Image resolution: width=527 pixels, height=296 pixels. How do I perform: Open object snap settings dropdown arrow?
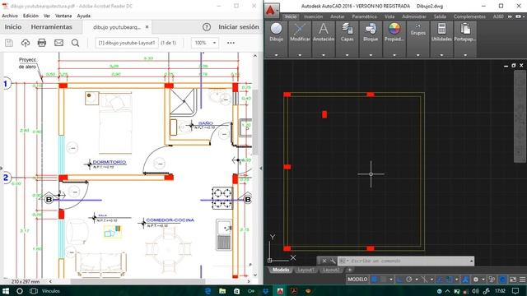click(x=457, y=280)
